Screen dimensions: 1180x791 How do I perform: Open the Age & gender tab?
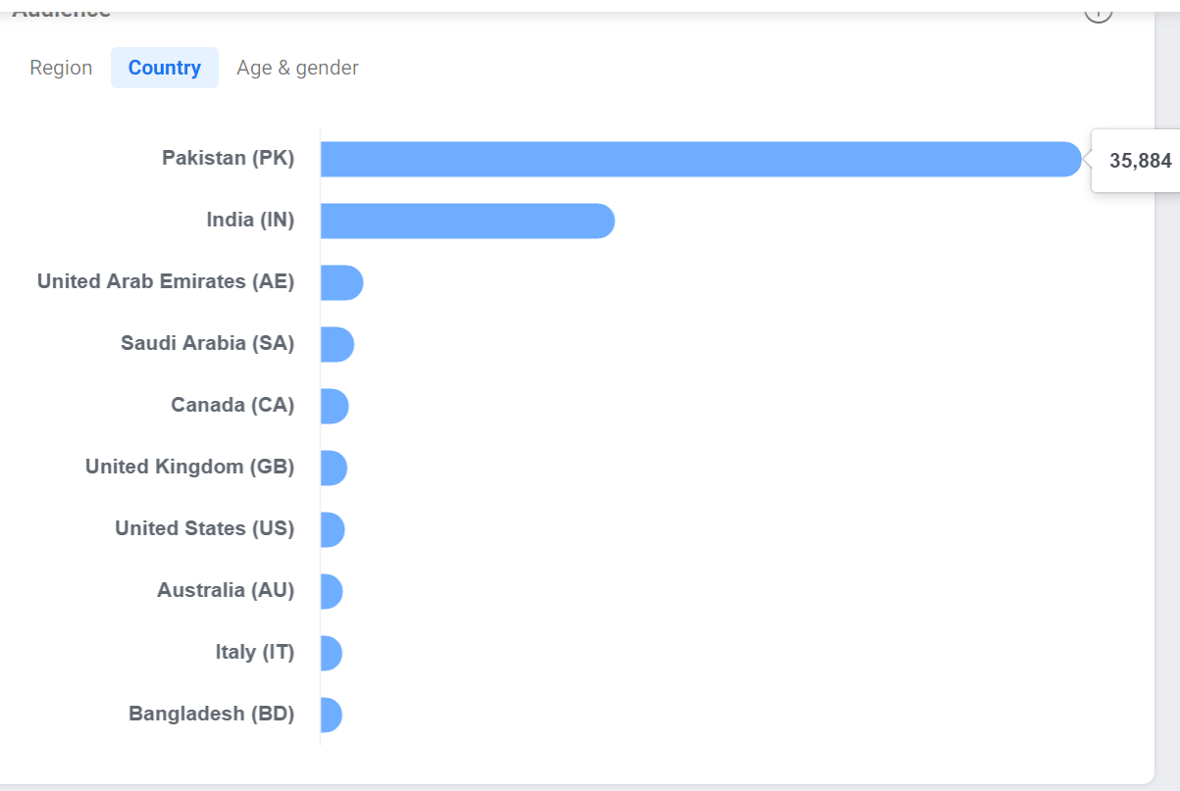coord(298,68)
